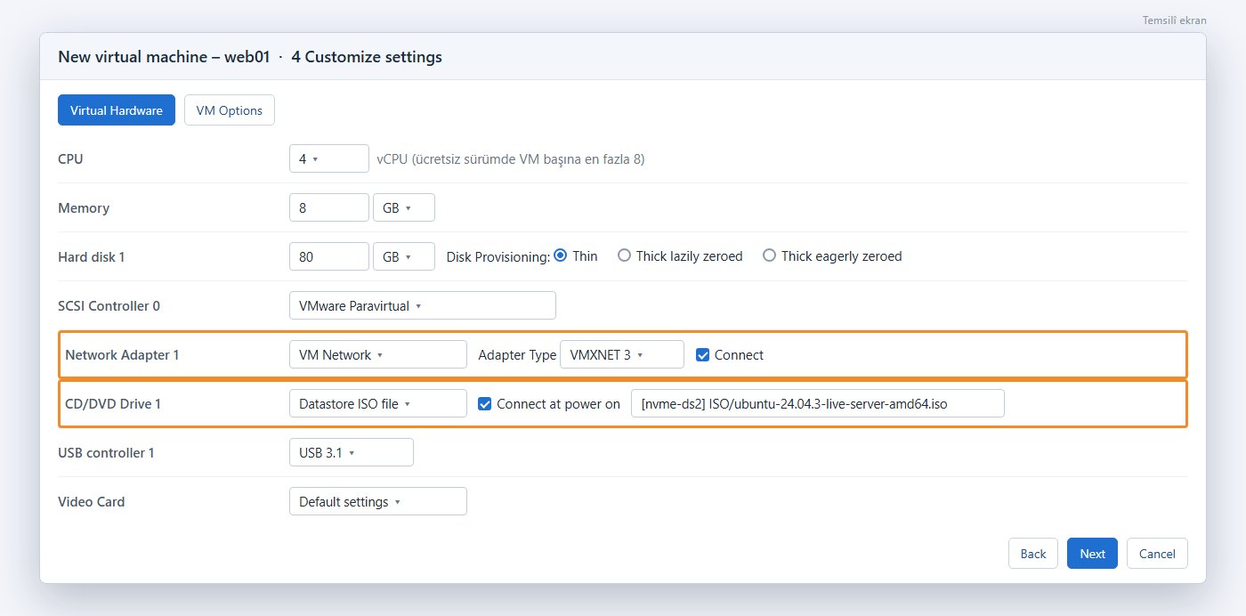This screenshot has width=1246, height=616.
Task: Click the Adapter Type label text
Action: [x=517, y=354]
